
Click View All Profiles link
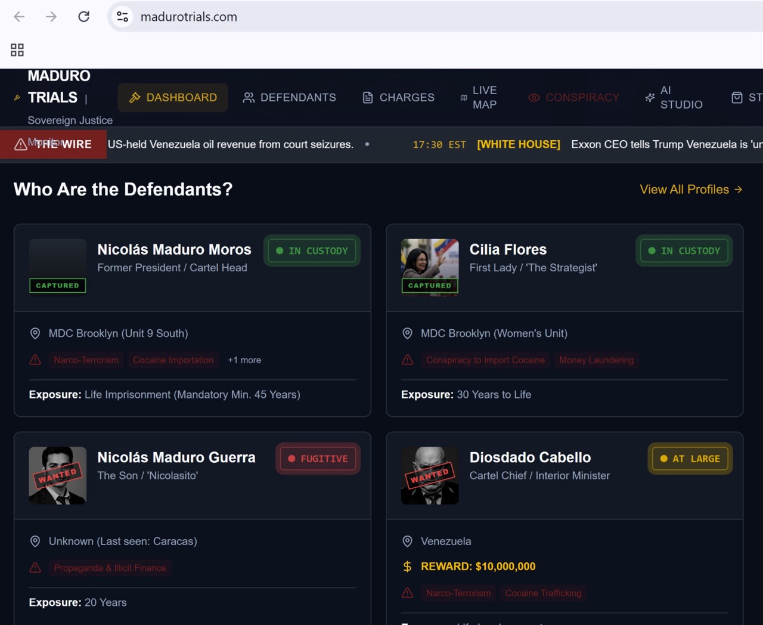pyautogui.click(x=690, y=190)
